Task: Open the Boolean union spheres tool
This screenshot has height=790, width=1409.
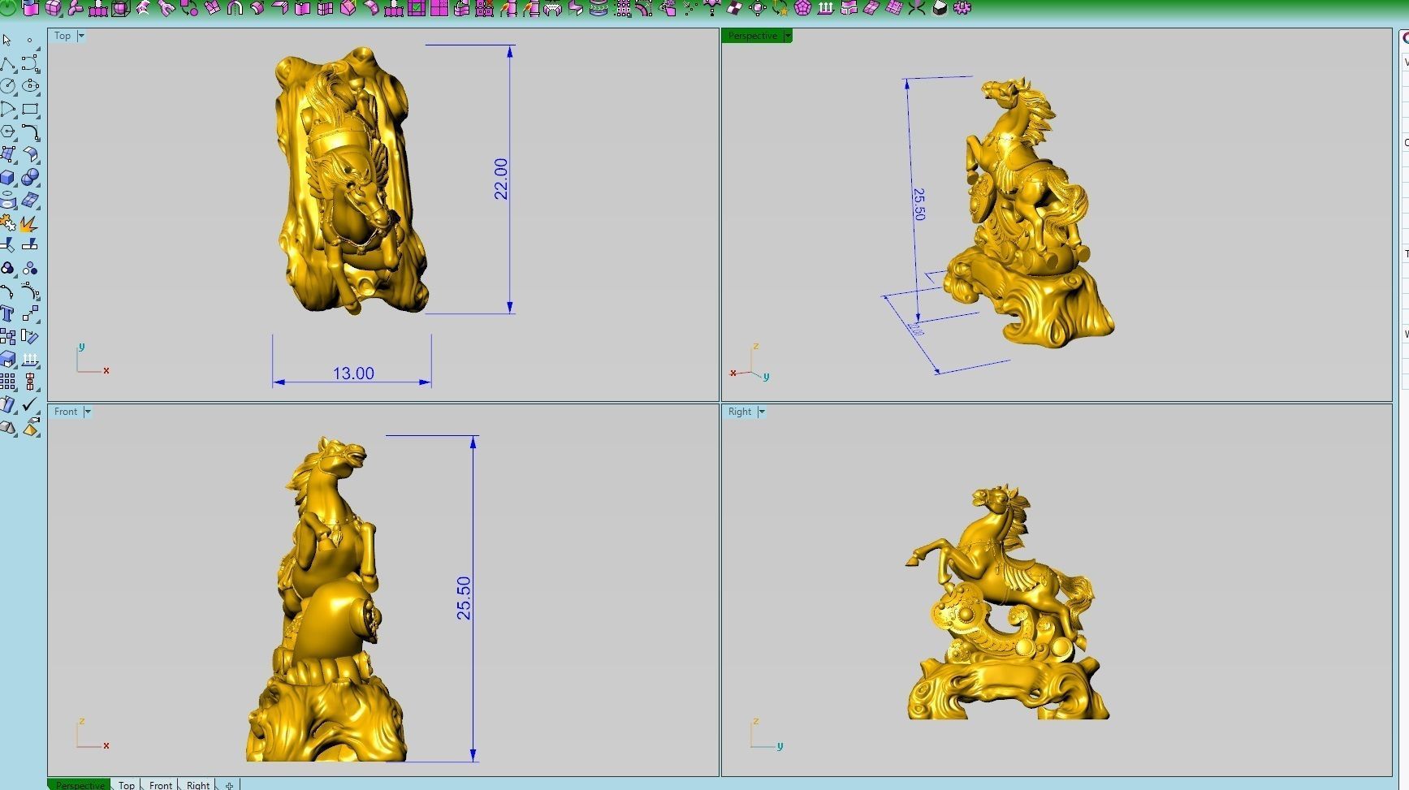Action: (x=30, y=177)
